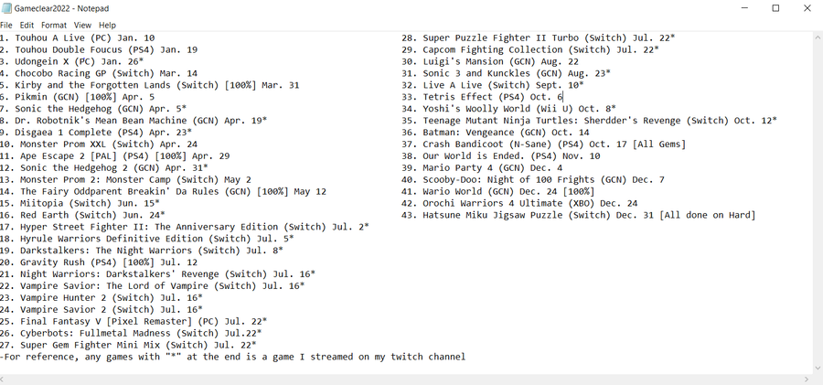The height and width of the screenshot is (385, 823).
Task: Open the Format menu
Action: coord(54,25)
